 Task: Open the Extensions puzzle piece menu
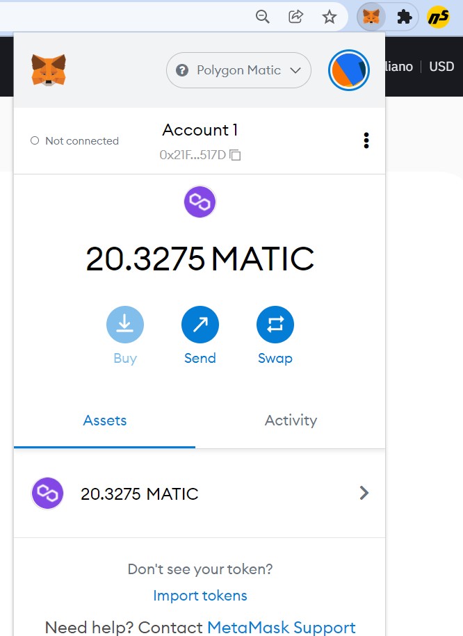pyautogui.click(x=405, y=17)
